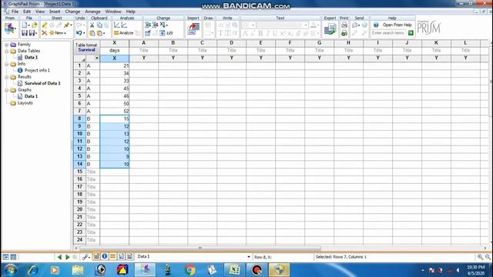
Task: Select the Layouts folder
Action: click(x=25, y=102)
